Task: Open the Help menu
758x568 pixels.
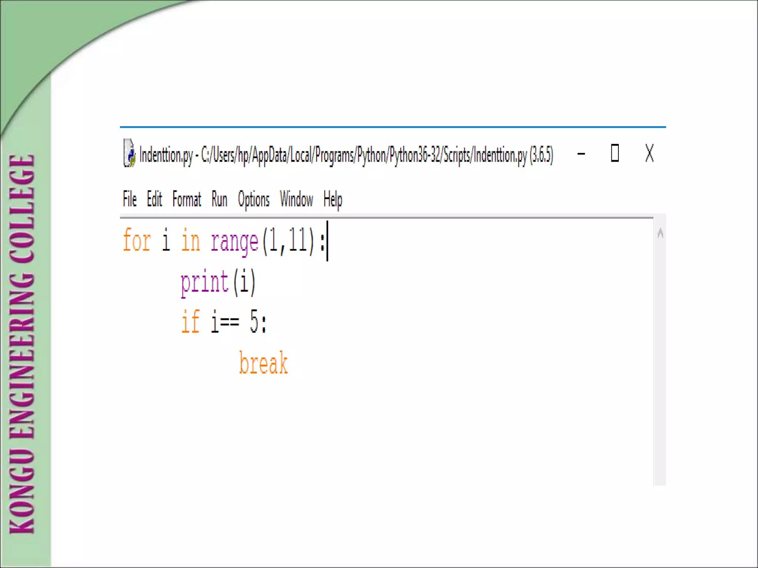Action: 332,199
